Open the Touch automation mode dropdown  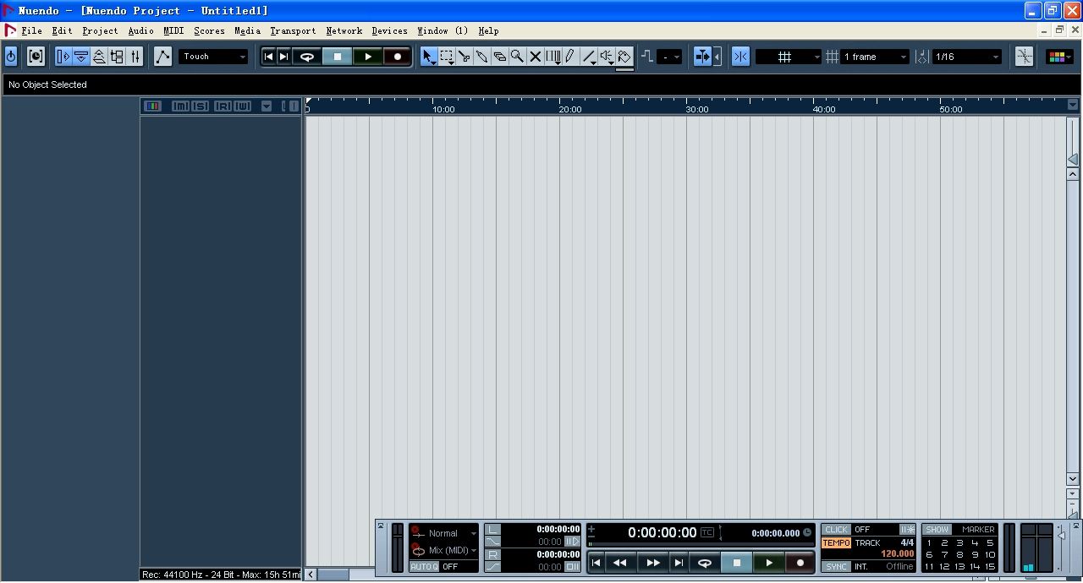tap(213, 57)
